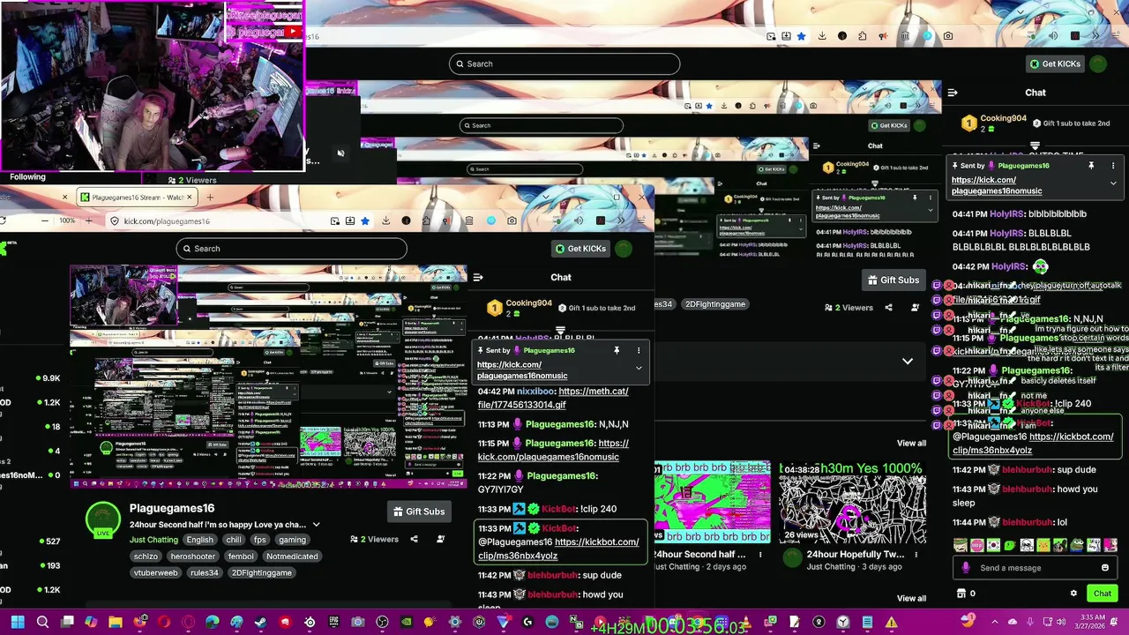Open '24hour Hopefully Tw...' clip thumbnail
The width and height of the screenshot is (1129, 635).
coord(852,502)
